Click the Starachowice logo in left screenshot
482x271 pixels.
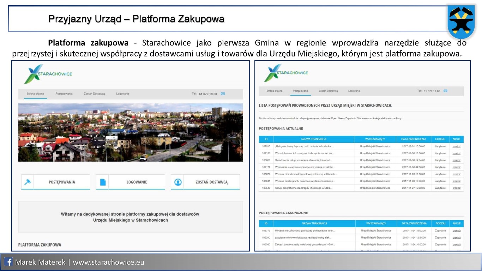(48, 74)
